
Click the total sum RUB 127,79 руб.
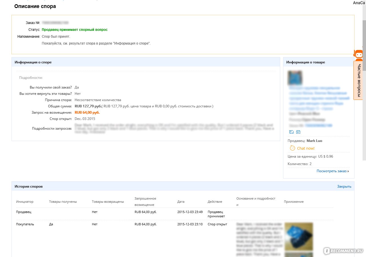pos(88,106)
